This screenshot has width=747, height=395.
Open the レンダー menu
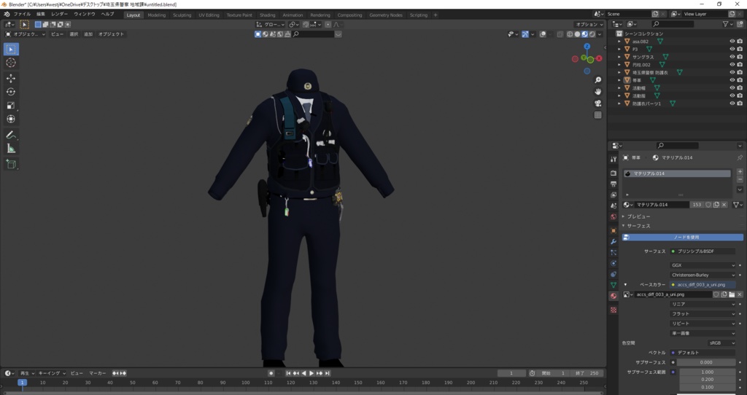[59, 15]
